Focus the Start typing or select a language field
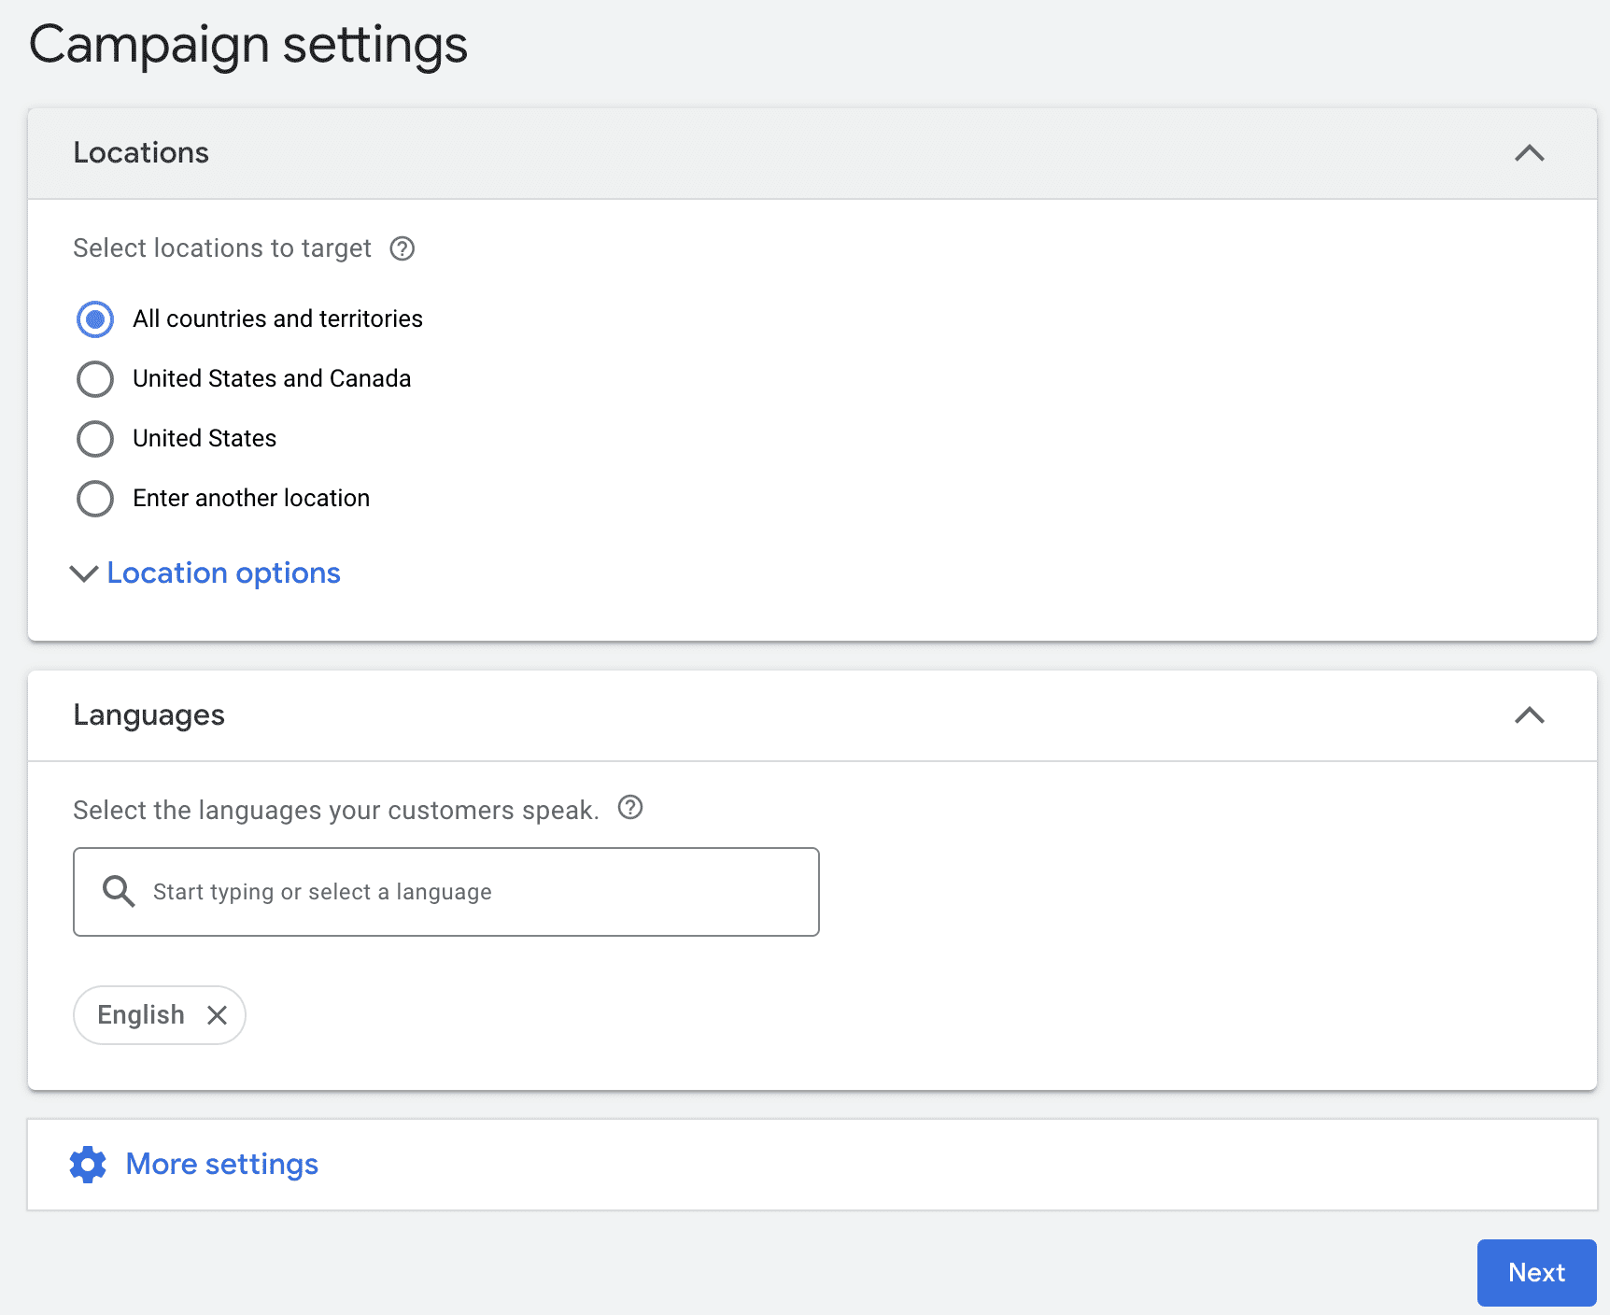Viewport: 1610px width, 1315px height. pyautogui.click(x=446, y=892)
